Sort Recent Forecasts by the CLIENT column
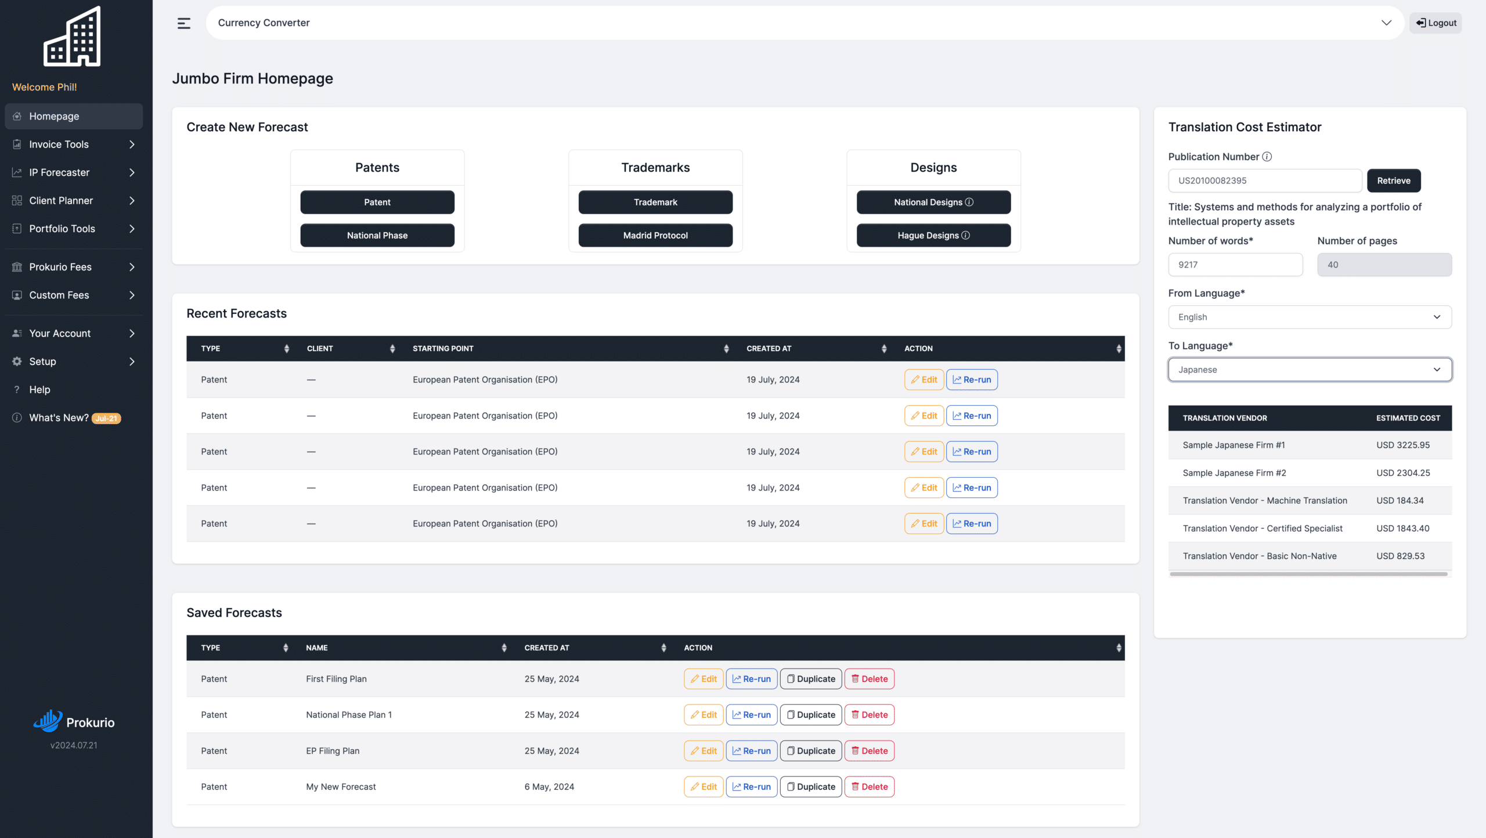The image size is (1486, 838). (392, 348)
